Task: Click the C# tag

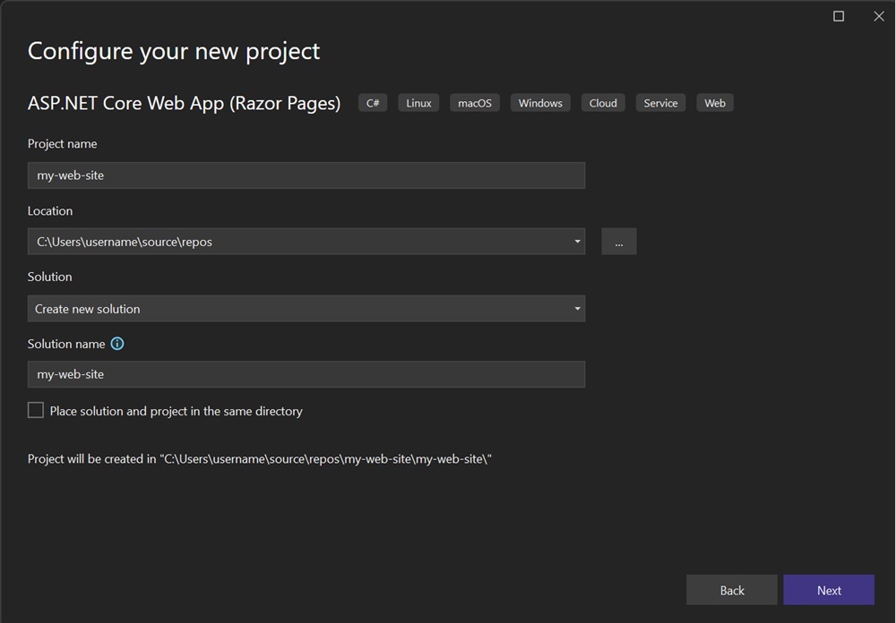Action: [x=373, y=103]
